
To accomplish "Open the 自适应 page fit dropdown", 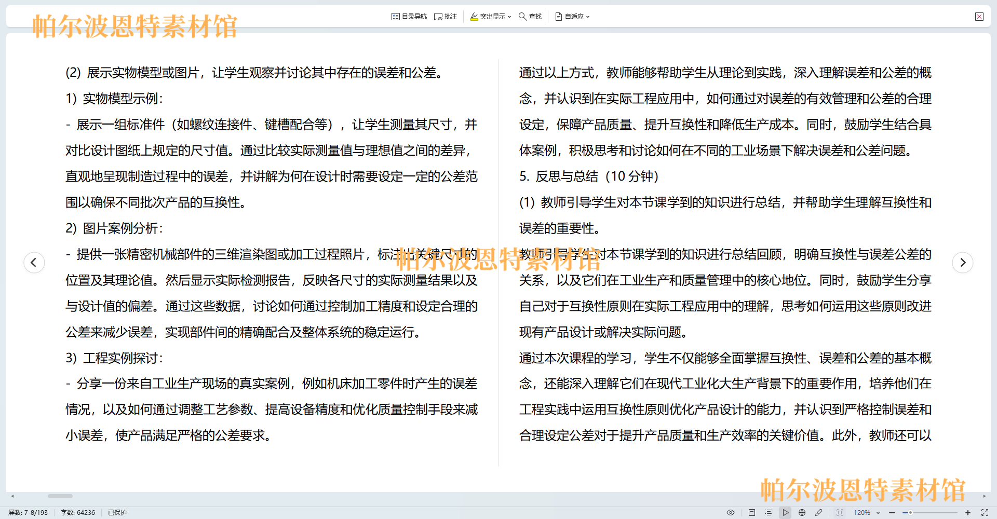I will tap(572, 17).
